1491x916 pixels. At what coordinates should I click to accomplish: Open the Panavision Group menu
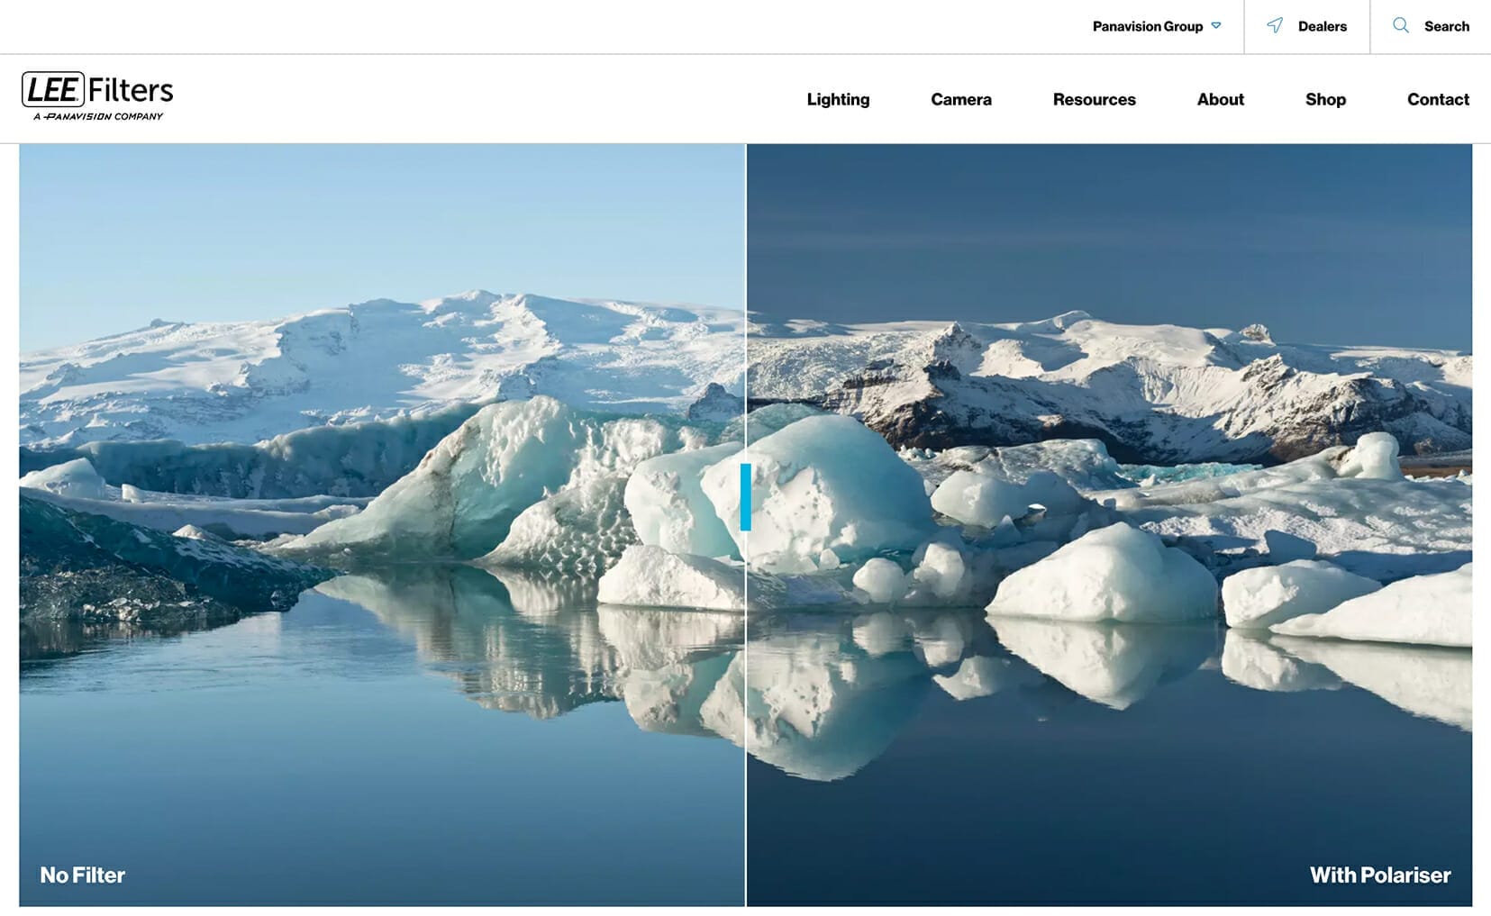[x=1157, y=26]
